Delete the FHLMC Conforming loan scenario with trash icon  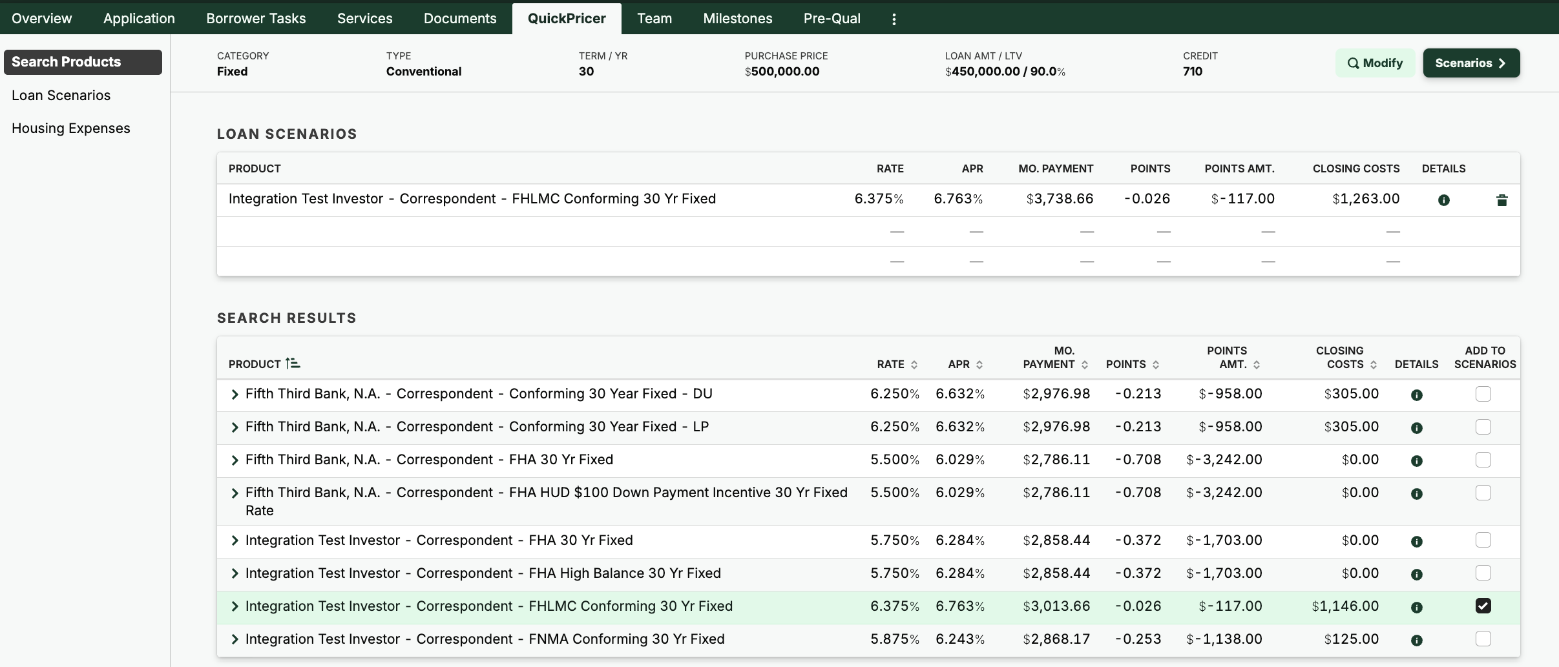(1501, 200)
